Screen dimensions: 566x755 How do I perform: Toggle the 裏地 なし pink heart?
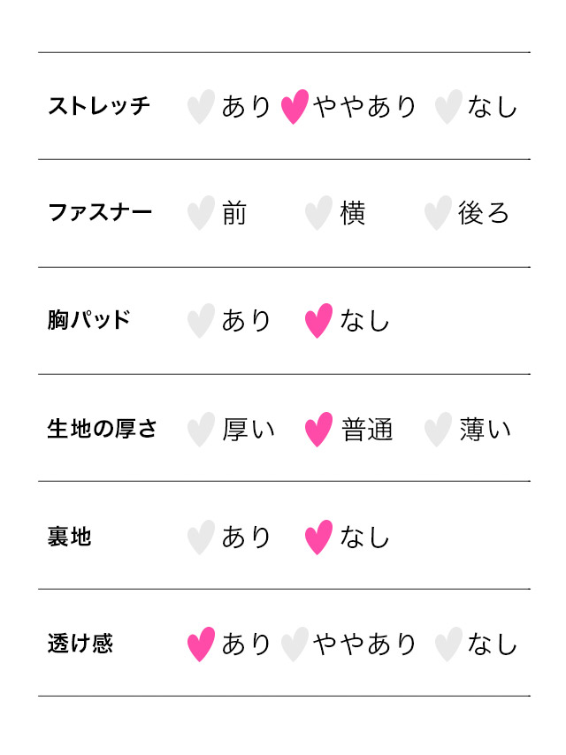[318, 538]
